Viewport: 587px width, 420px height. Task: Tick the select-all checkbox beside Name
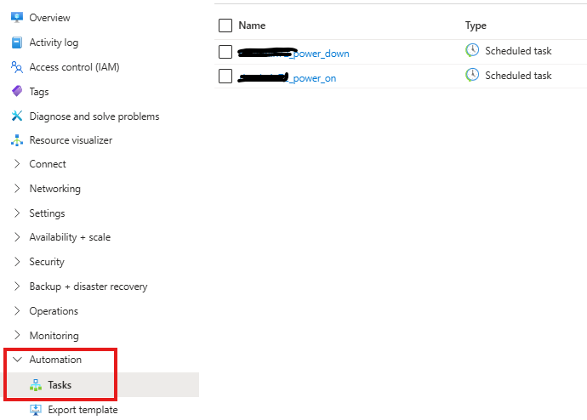click(225, 26)
